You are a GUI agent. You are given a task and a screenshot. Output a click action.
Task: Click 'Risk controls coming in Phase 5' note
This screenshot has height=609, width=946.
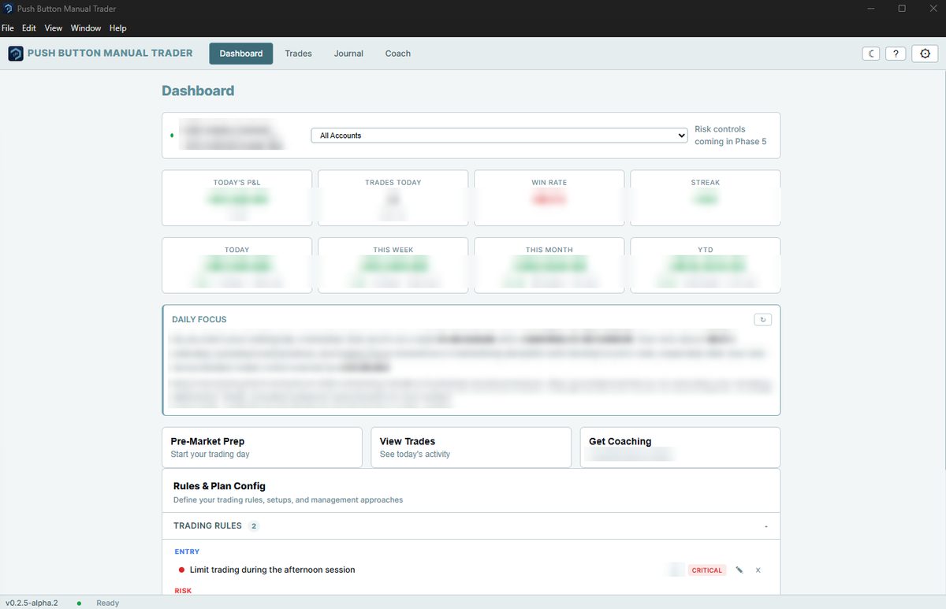(x=730, y=136)
